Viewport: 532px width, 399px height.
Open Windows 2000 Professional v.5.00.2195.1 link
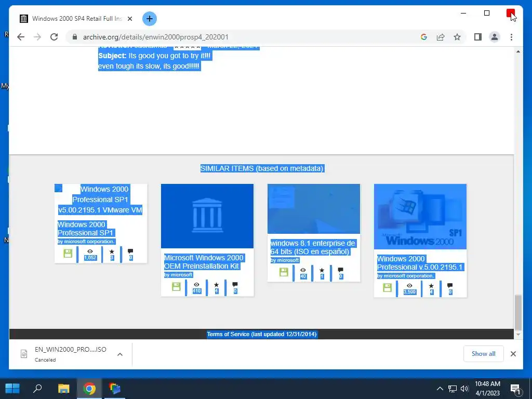[x=420, y=263]
